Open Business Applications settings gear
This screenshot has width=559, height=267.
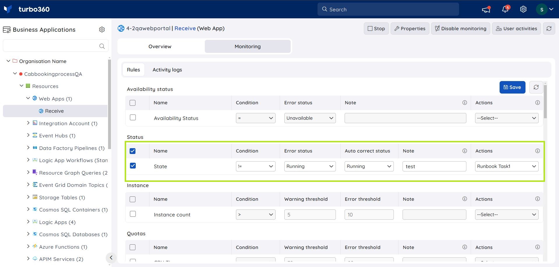(x=102, y=29)
